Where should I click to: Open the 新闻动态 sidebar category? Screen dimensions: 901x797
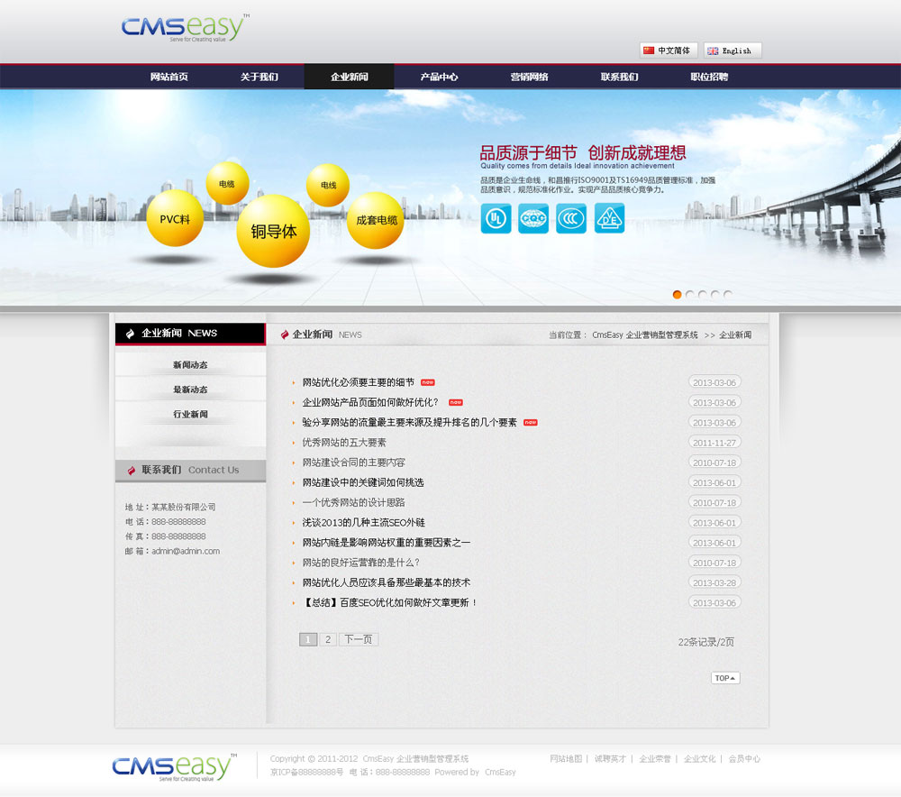[x=190, y=365]
